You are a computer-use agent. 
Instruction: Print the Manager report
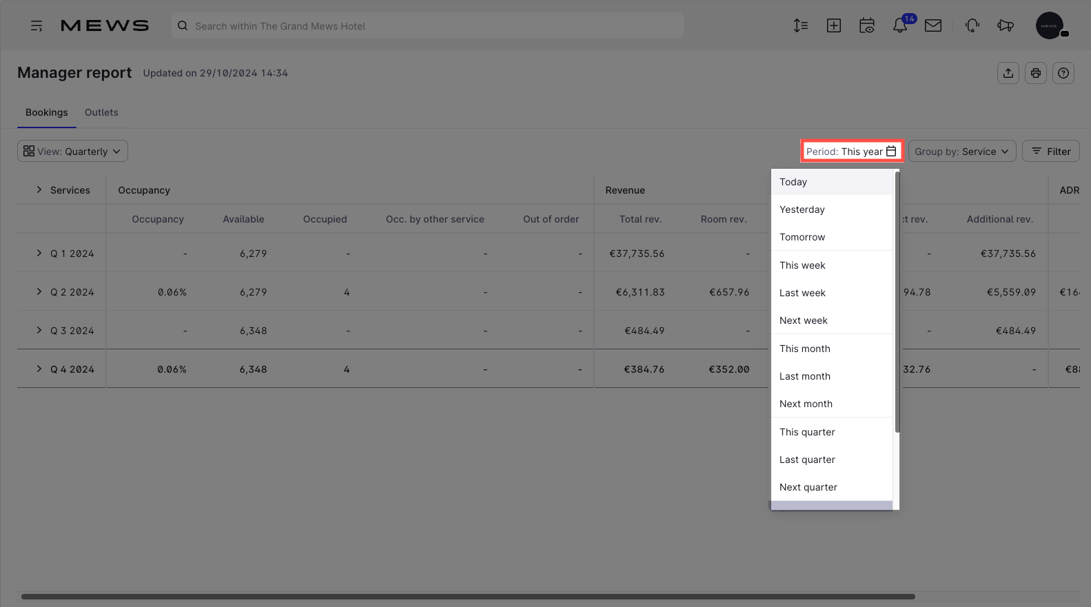pyautogui.click(x=1035, y=73)
